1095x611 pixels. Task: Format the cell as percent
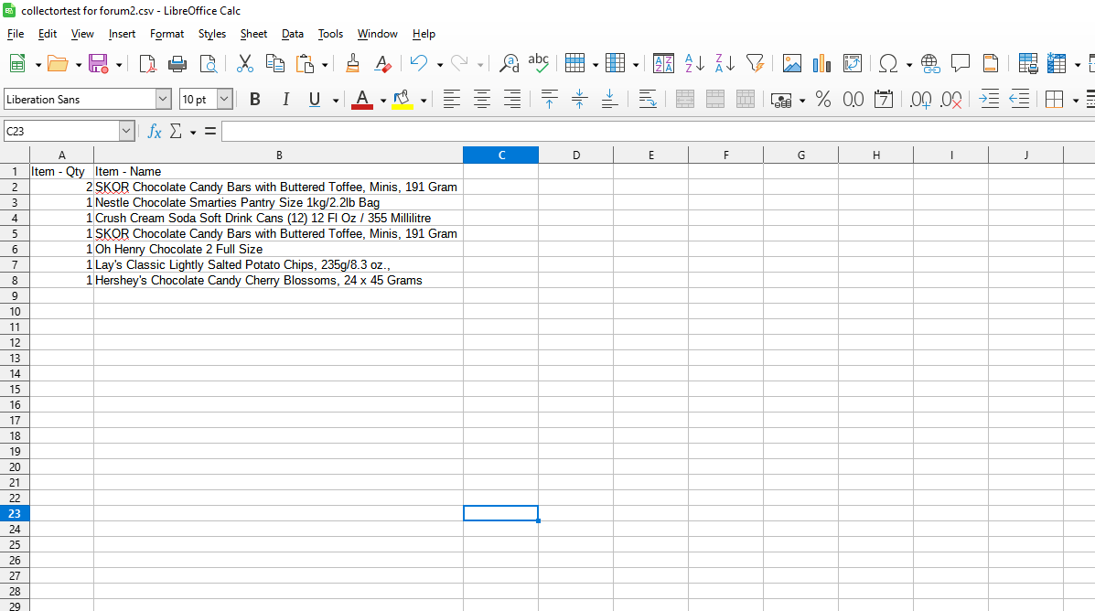click(x=823, y=99)
